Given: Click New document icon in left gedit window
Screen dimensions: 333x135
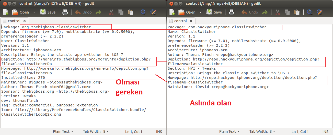Looking at the screenshot, I should (6, 12).
